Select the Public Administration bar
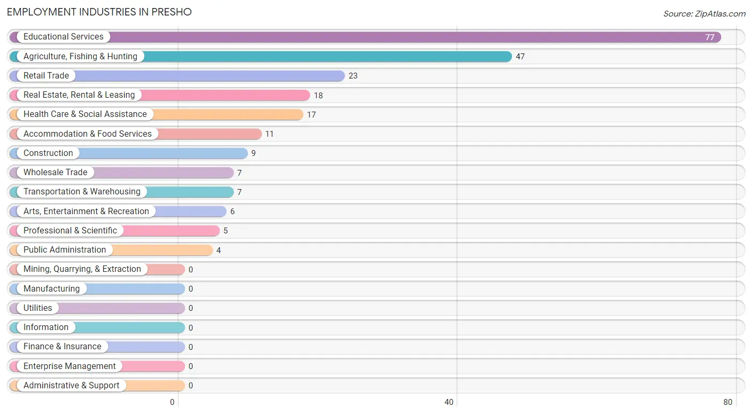 (x=111, y=250)
